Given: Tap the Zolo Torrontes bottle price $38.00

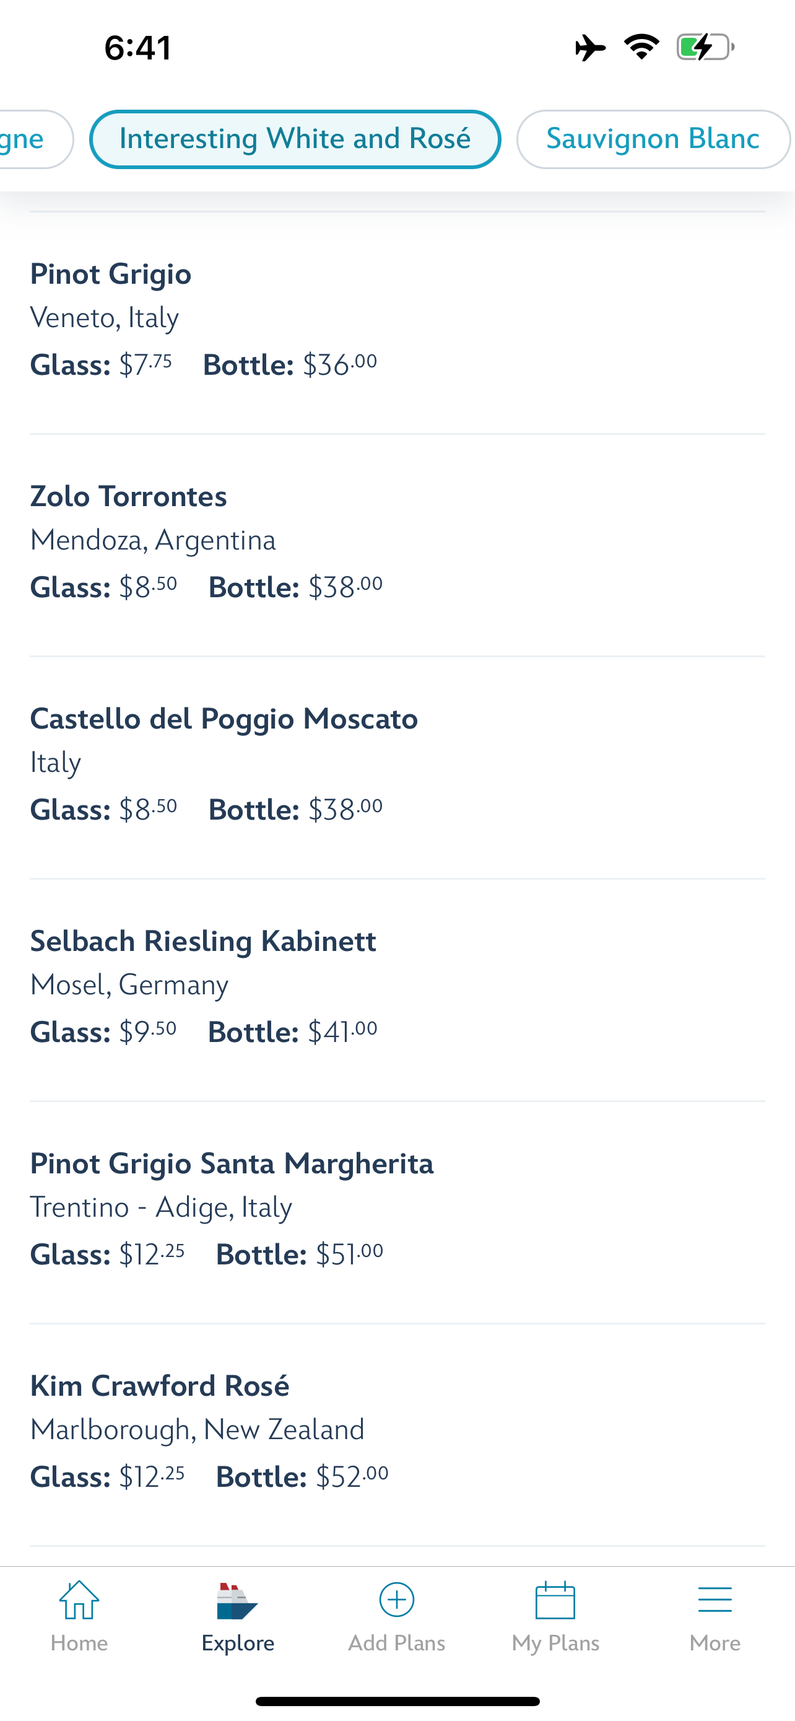Looking at the screenshot, I should pyautogui.click(x=344, y=588).
